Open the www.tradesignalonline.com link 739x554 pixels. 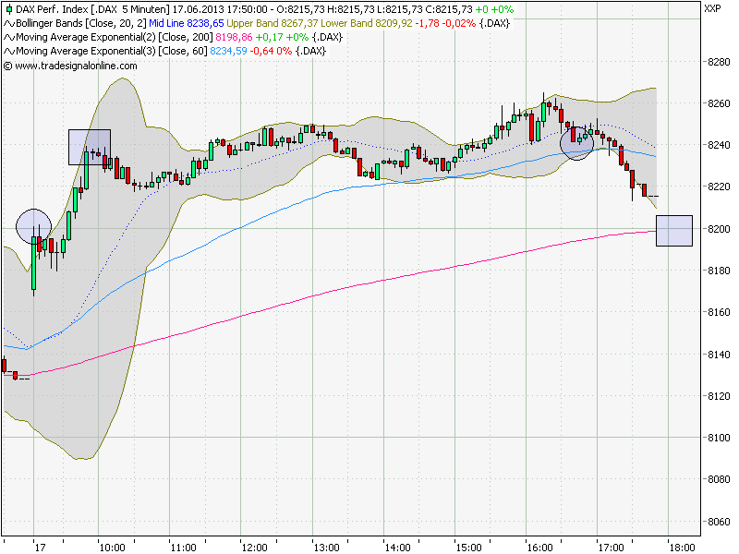click(76, 66)
